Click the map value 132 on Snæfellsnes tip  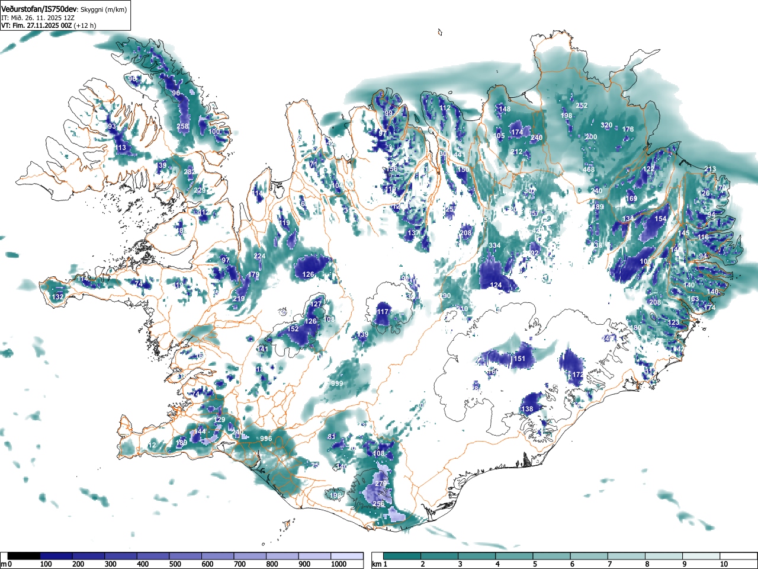[x=57, y=297]
